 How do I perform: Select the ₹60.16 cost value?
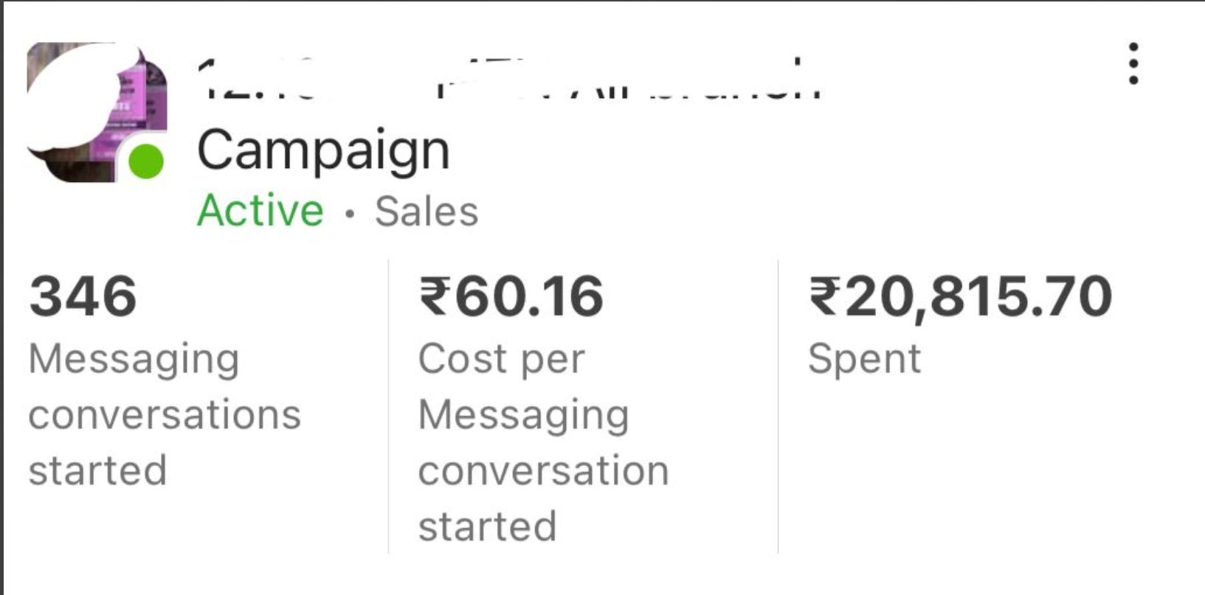[x=511, y=296]
